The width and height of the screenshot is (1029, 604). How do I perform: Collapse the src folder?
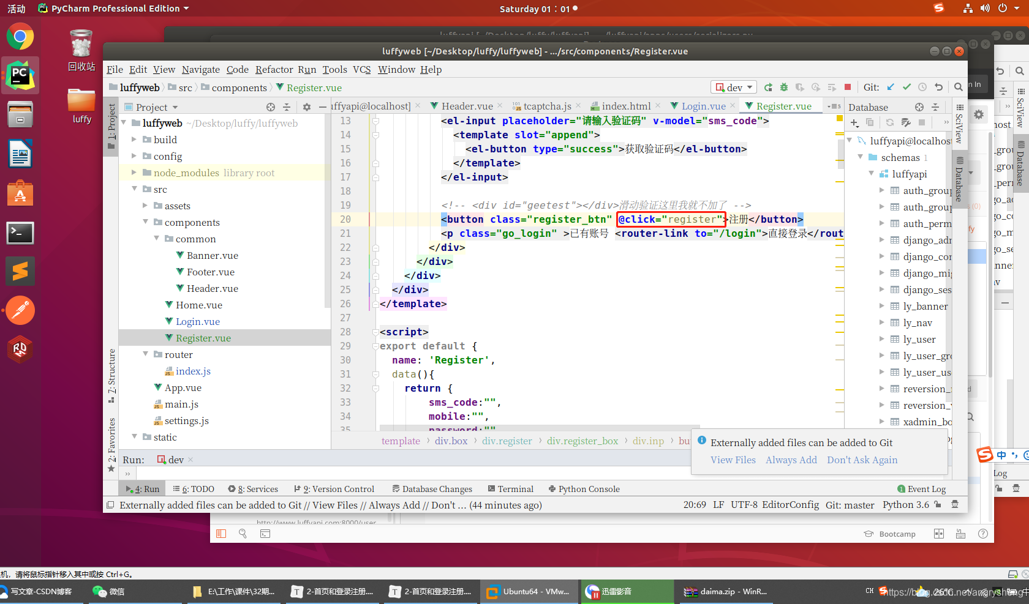point(134,189)
